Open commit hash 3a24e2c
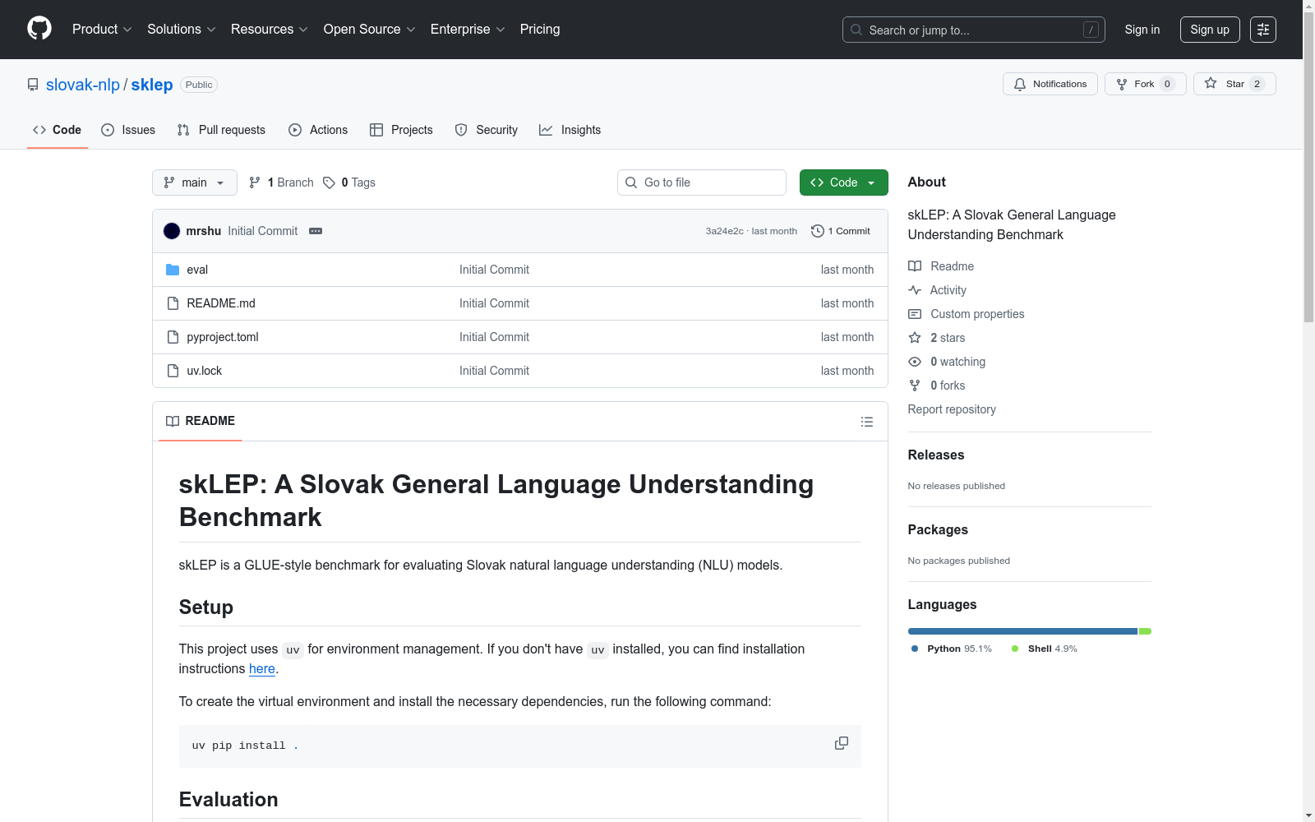 pyautogui.click(x=724, y=231)
